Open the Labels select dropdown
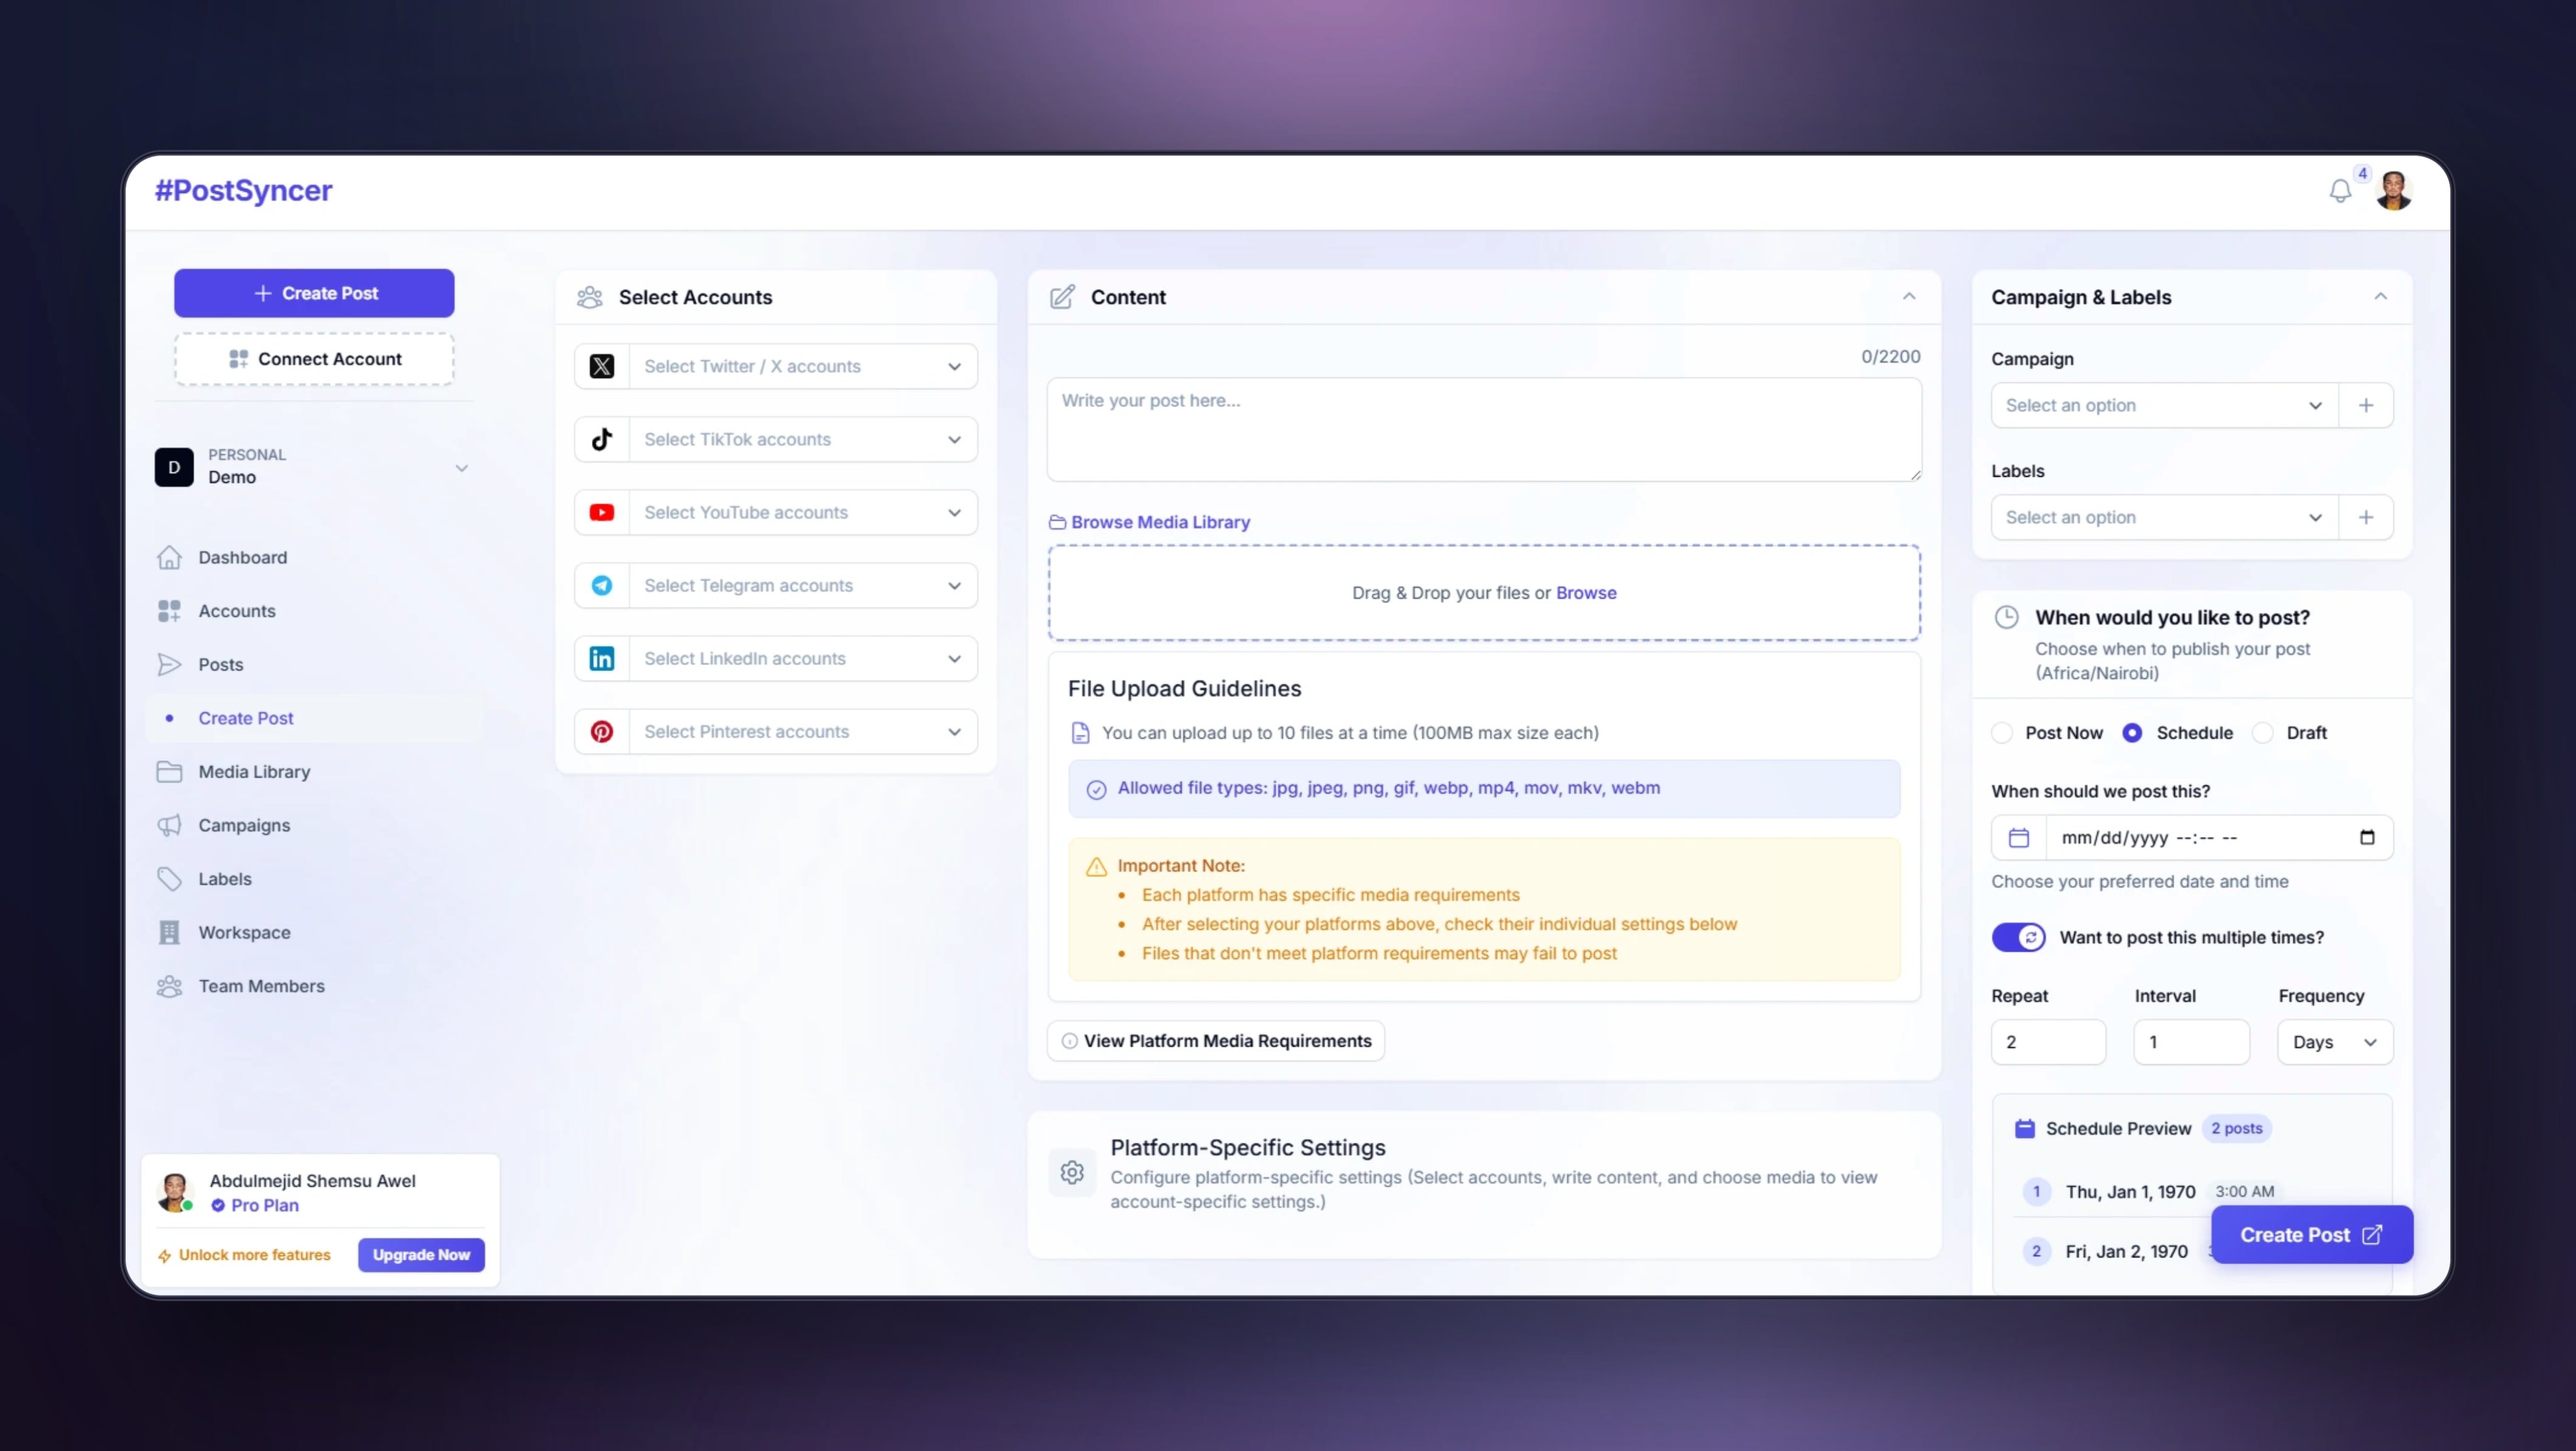Screen dimensions: 2576x1451 tap(2165, 517)
